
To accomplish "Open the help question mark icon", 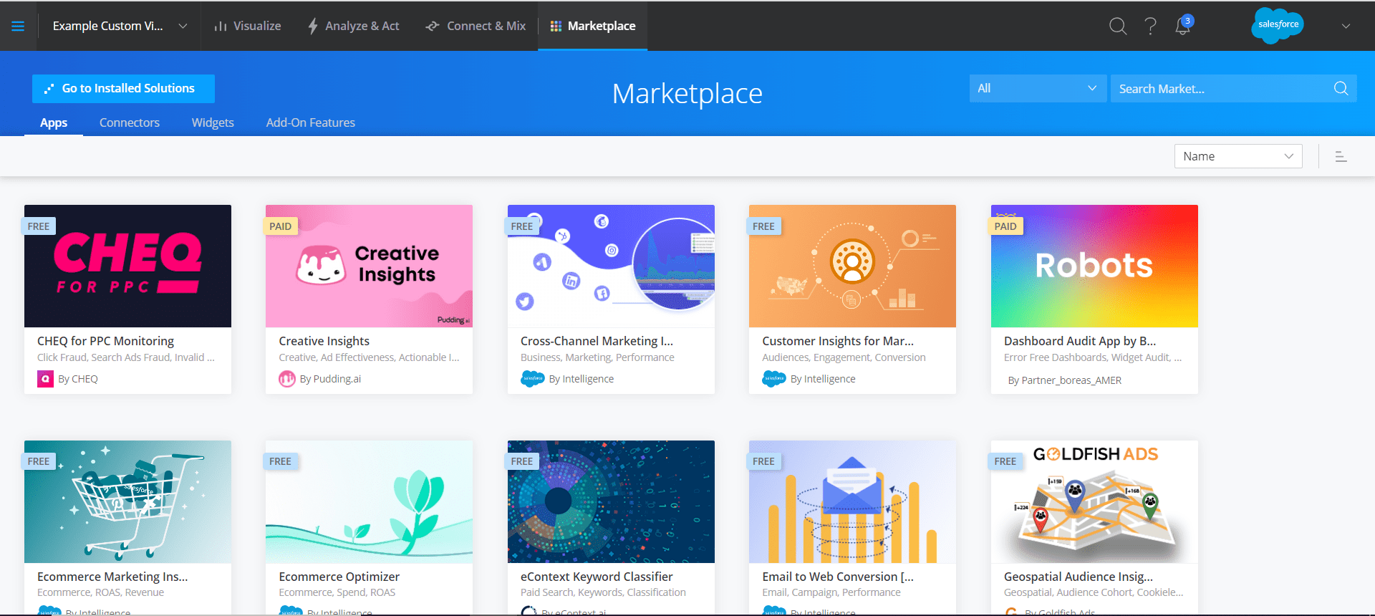I will tap(1150, 27).
